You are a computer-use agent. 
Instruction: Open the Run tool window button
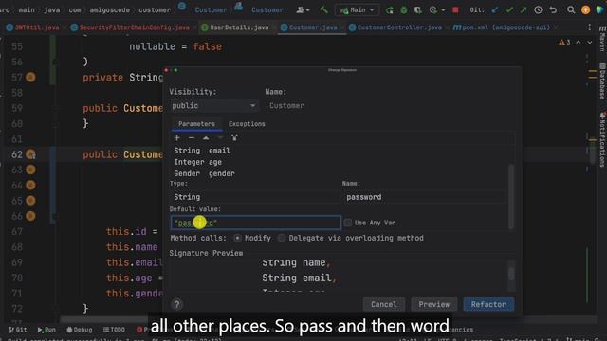46,330
